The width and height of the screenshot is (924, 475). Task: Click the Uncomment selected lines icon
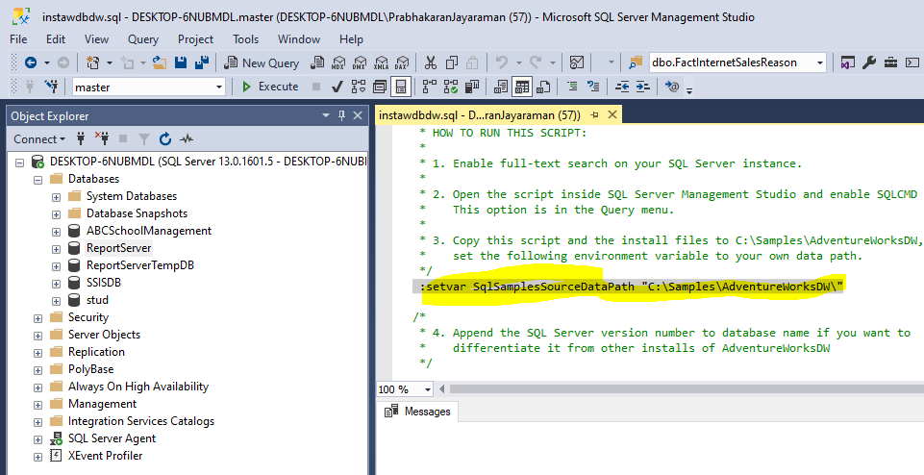pos(593,87)
